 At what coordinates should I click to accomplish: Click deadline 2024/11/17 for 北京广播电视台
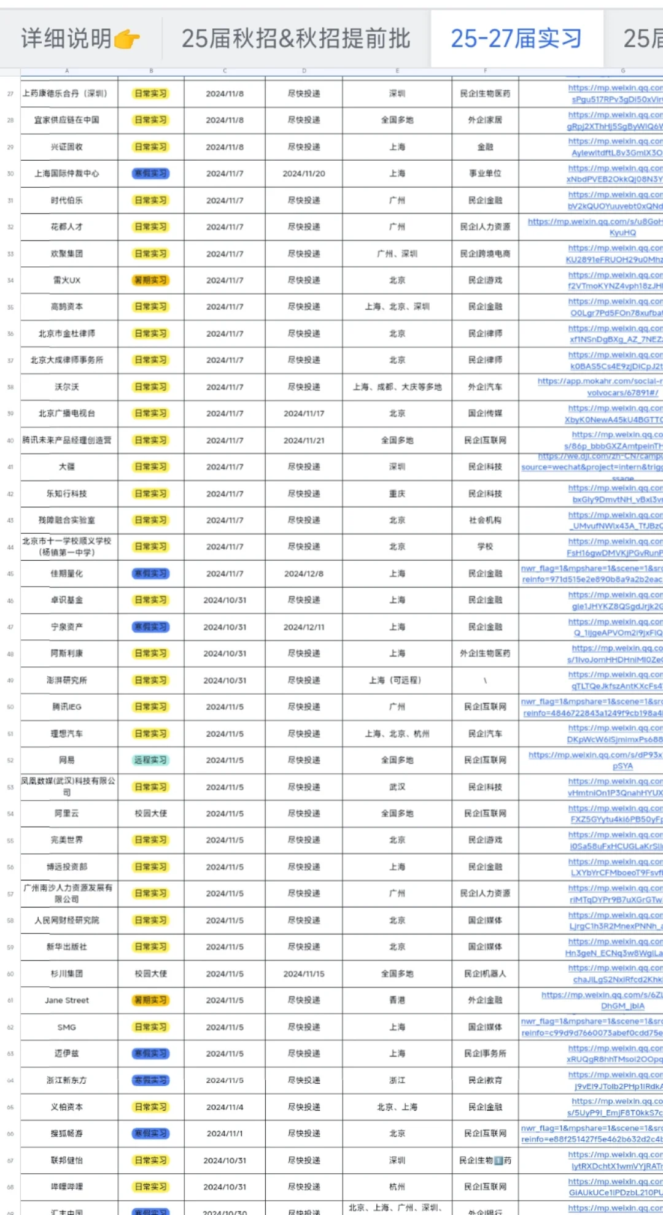[x=304, y=414]
